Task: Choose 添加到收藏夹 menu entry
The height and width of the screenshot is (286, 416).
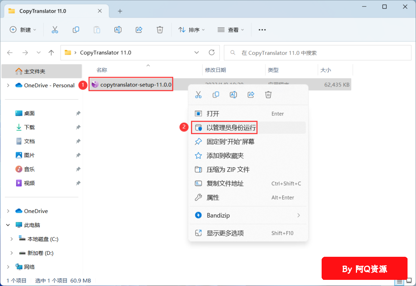Action: click(x=248, y=156)
